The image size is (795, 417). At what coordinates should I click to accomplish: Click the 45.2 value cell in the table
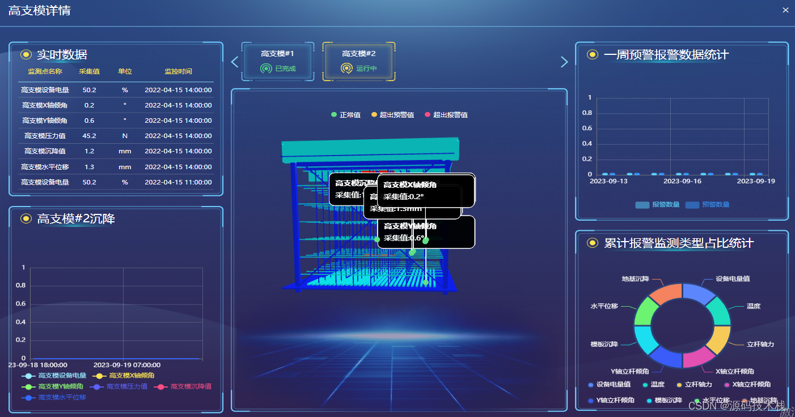tap(89, 136)
